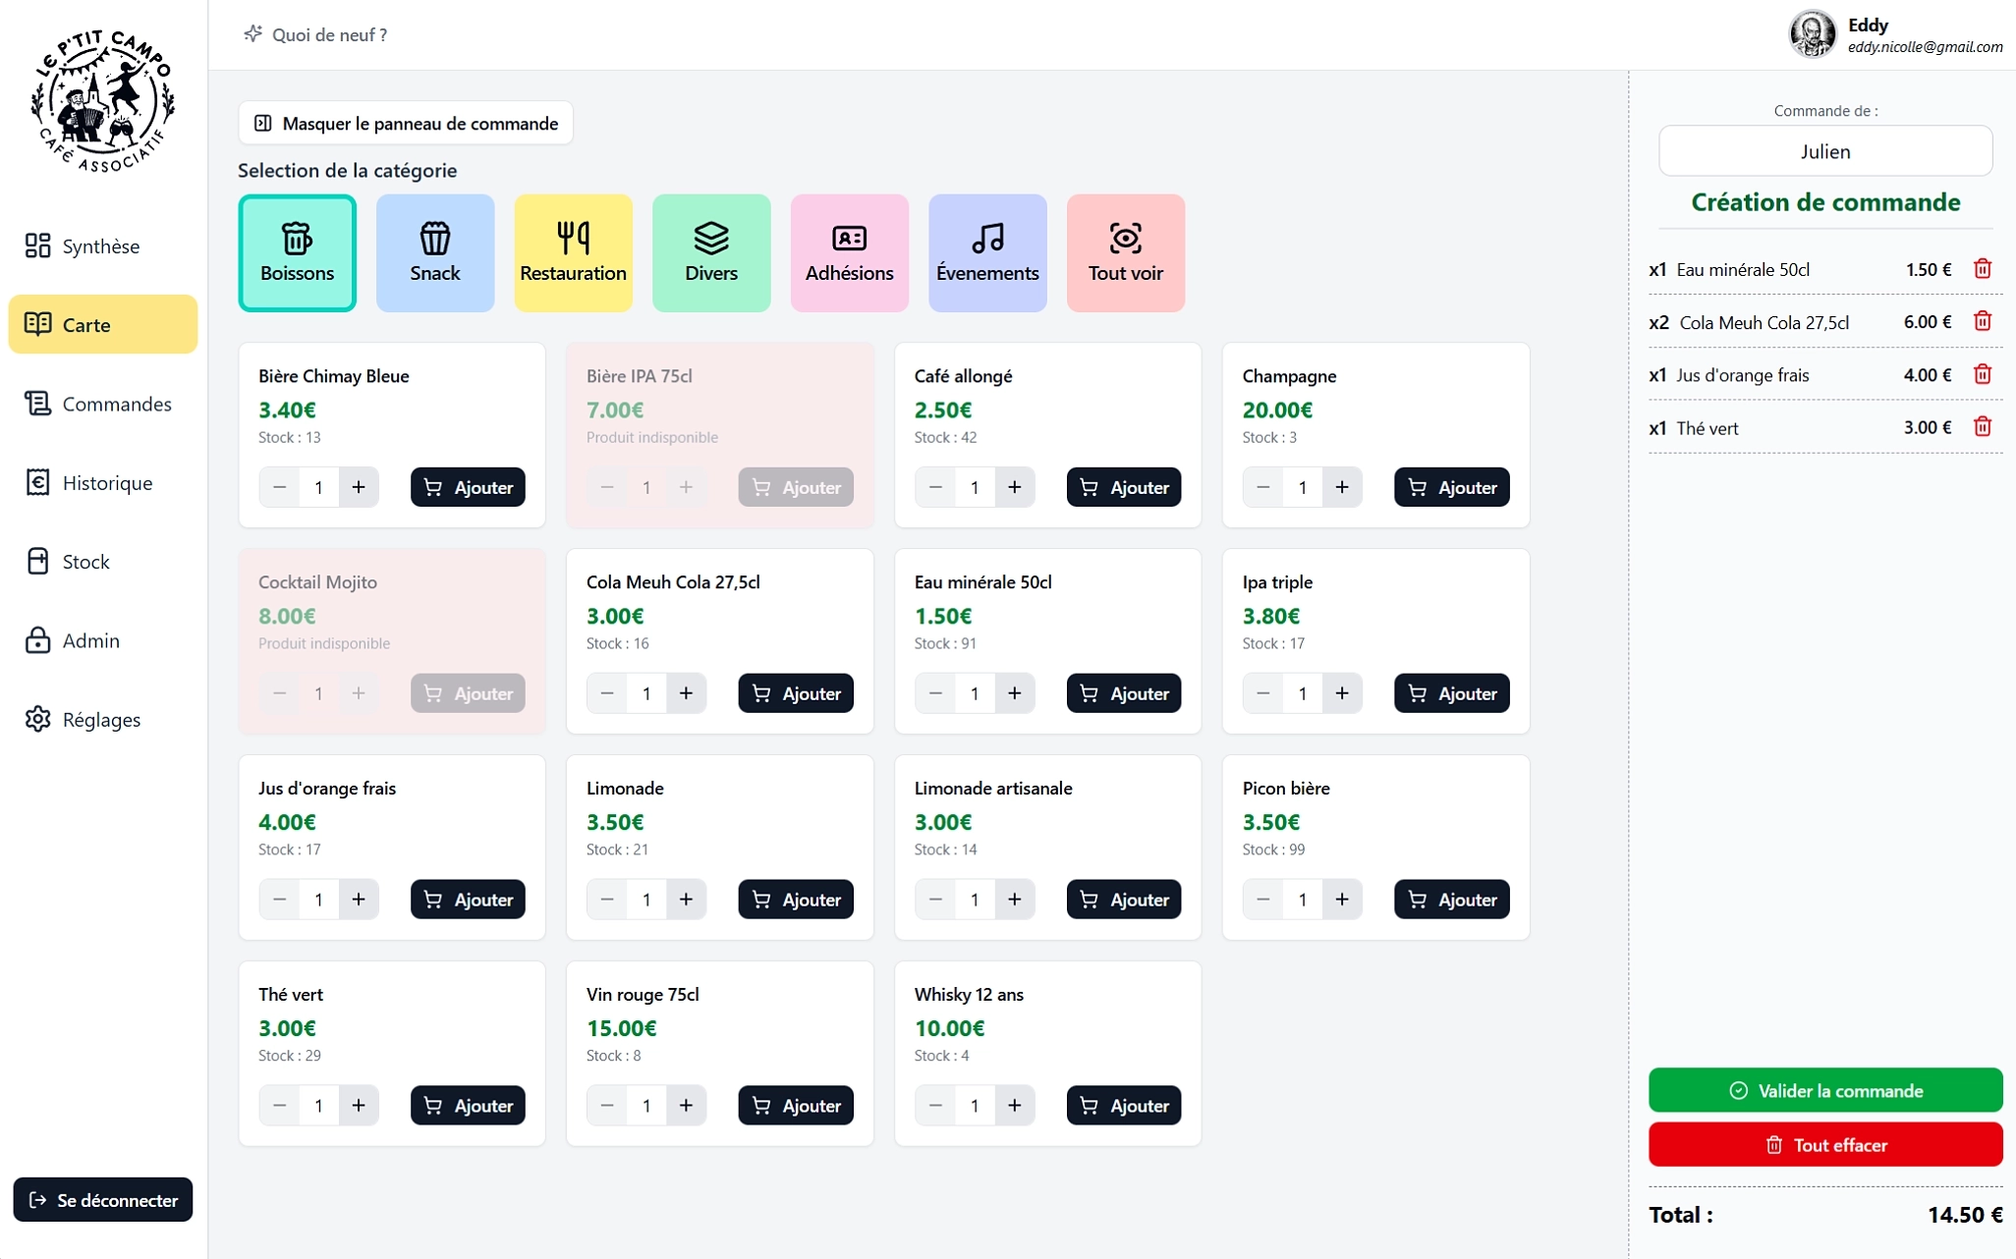Image resolution: width=2016 pixels, height=1259 pixels.
Task: Go to Historique in sidebar
Action: (106, 483)
